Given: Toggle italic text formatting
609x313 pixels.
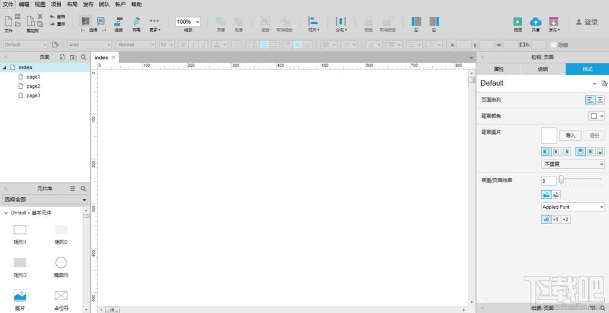Looking at the screenshot, I should coord(193,44).
